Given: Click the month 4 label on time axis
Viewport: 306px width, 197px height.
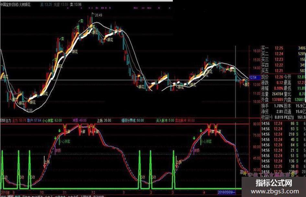Looking at the screenshot, I should [x=204, y=192].
